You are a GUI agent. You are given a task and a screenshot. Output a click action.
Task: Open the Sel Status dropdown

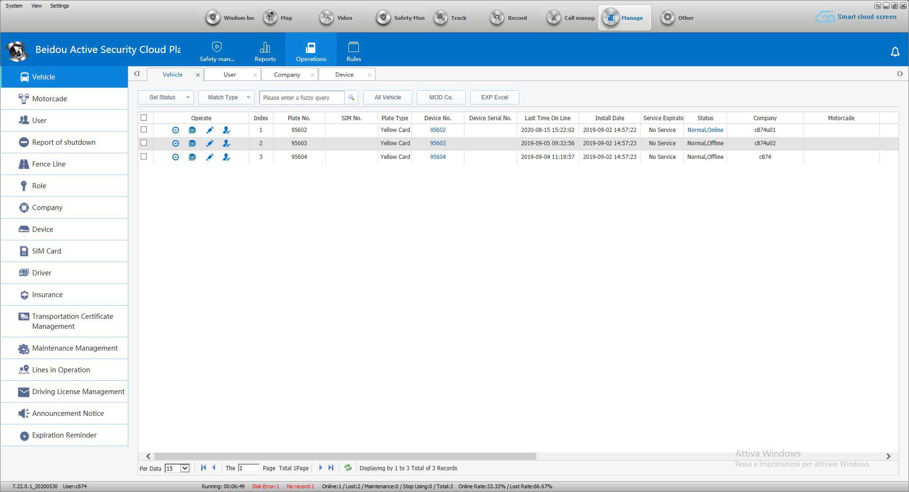point(166,97)
